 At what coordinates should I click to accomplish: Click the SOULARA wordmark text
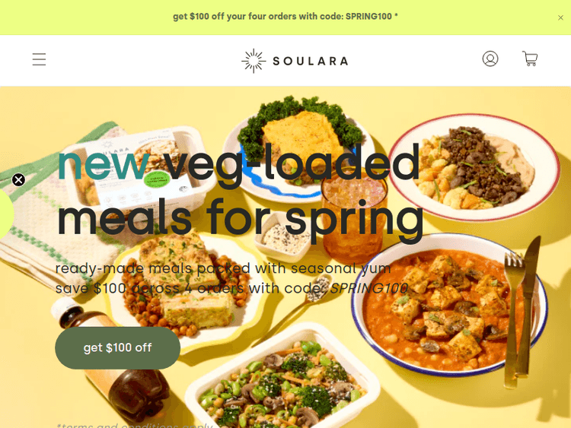(311, 61)
